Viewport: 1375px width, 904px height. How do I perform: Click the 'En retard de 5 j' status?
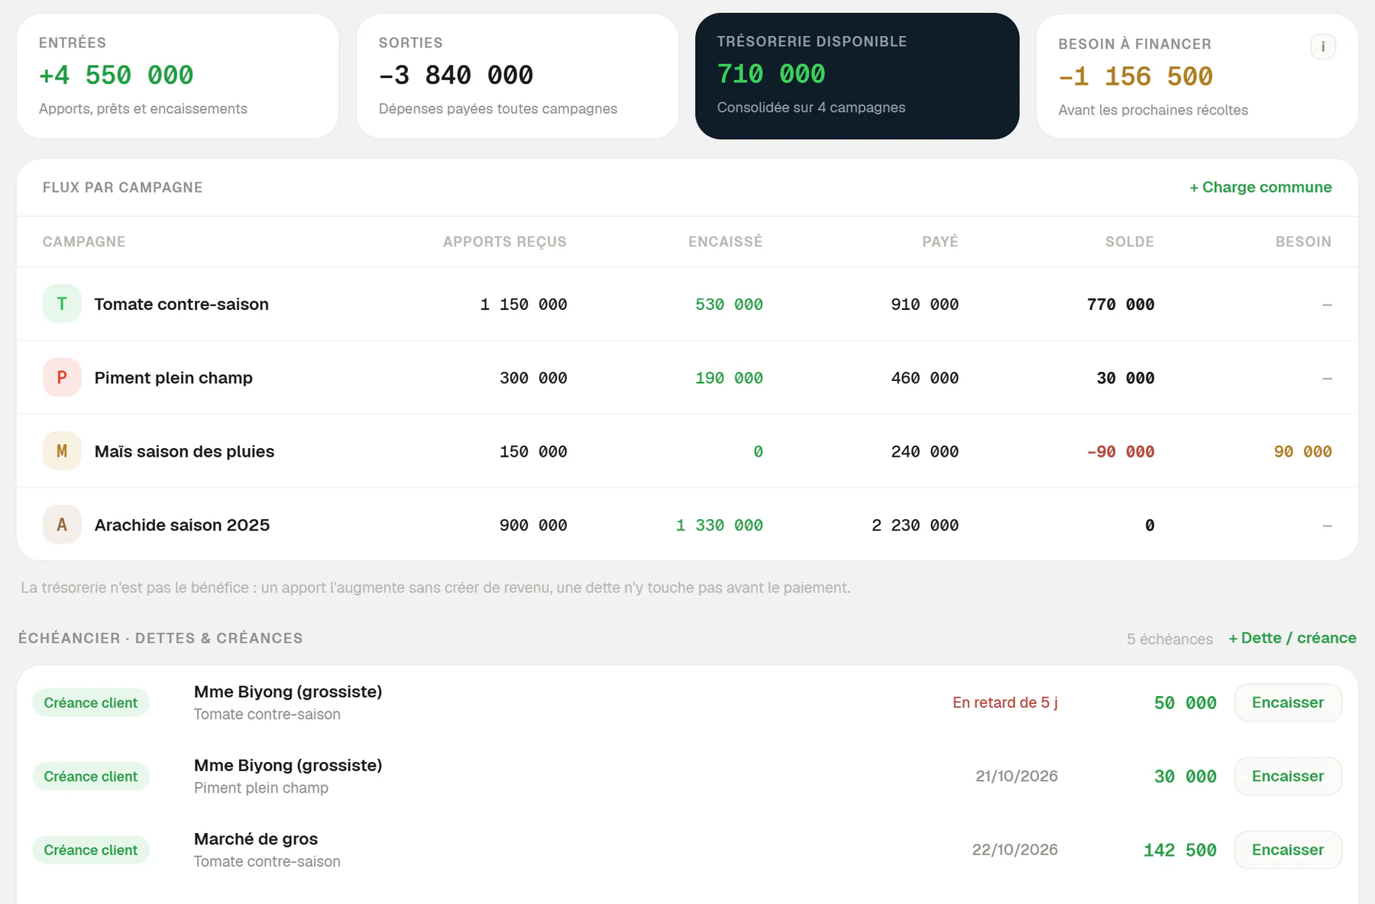pyautogui.click(x=1005, y=702)
